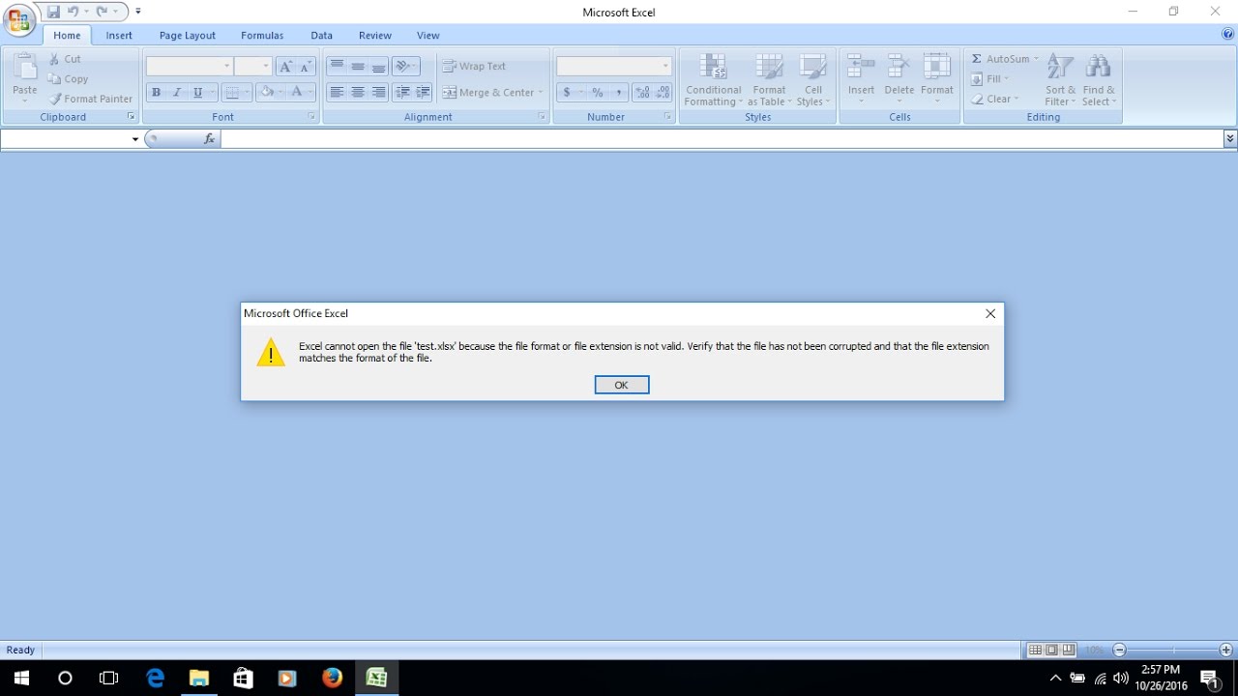Image resolution: width=1238 pixels, height=696 pixels.
Task: Click the Undo arrow icon
Action: (x=73, y=12)
